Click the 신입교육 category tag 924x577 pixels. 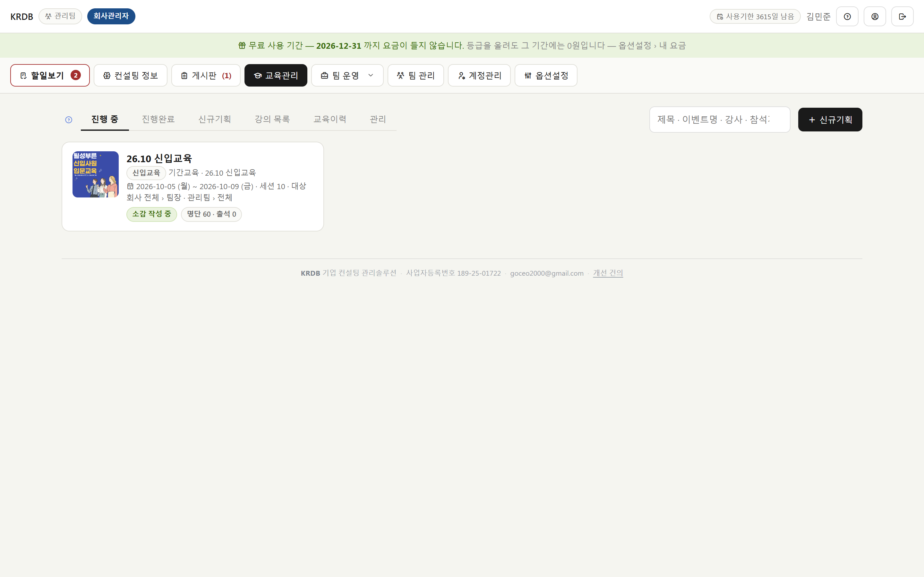click(146, 173)
